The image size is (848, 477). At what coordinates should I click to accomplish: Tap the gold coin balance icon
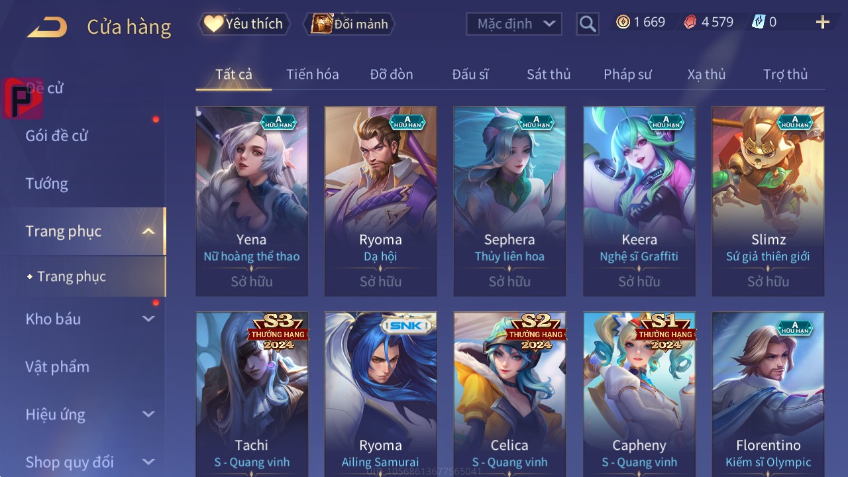coord(623,23)
